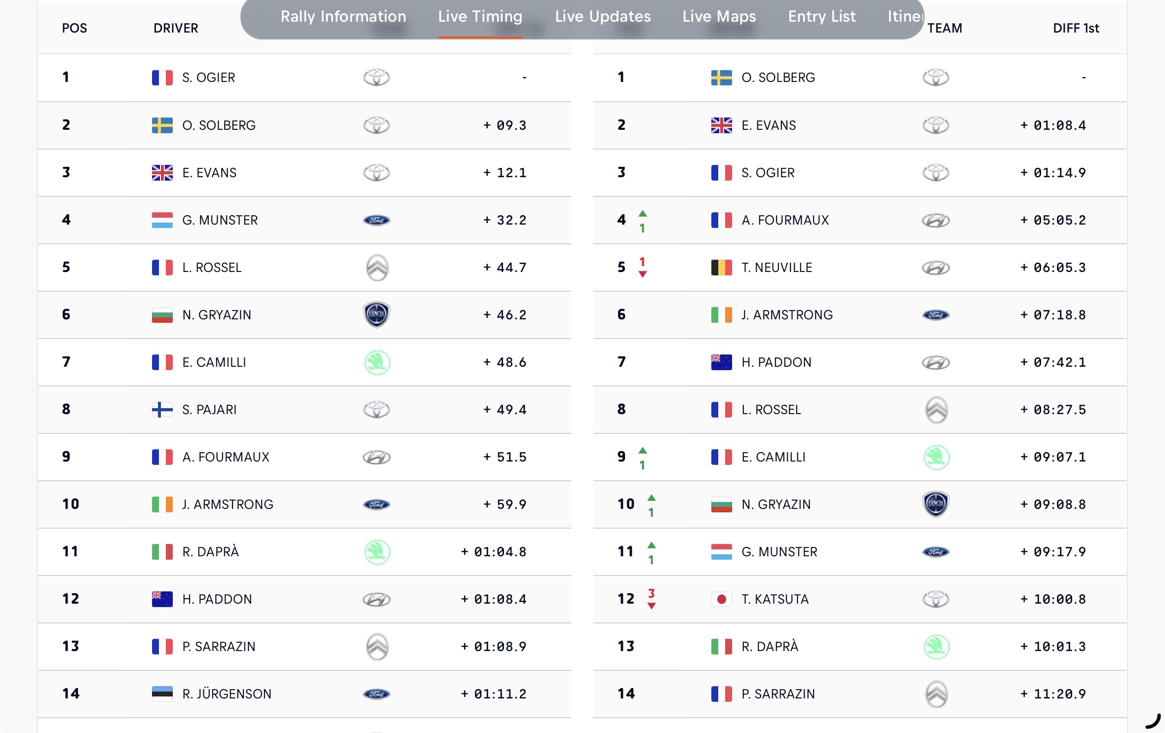This screenshot has height=733, width=1165.
Task: Open the Live Maps tab
Action: pos(719,17)
